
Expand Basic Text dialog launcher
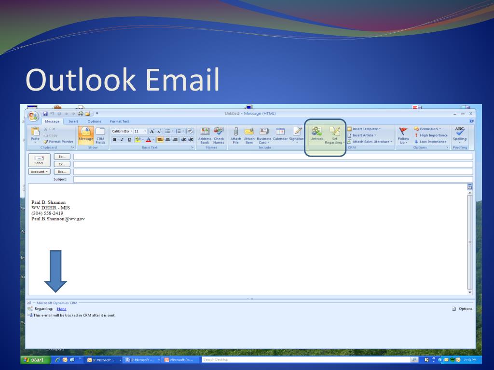tap(192, 147)
